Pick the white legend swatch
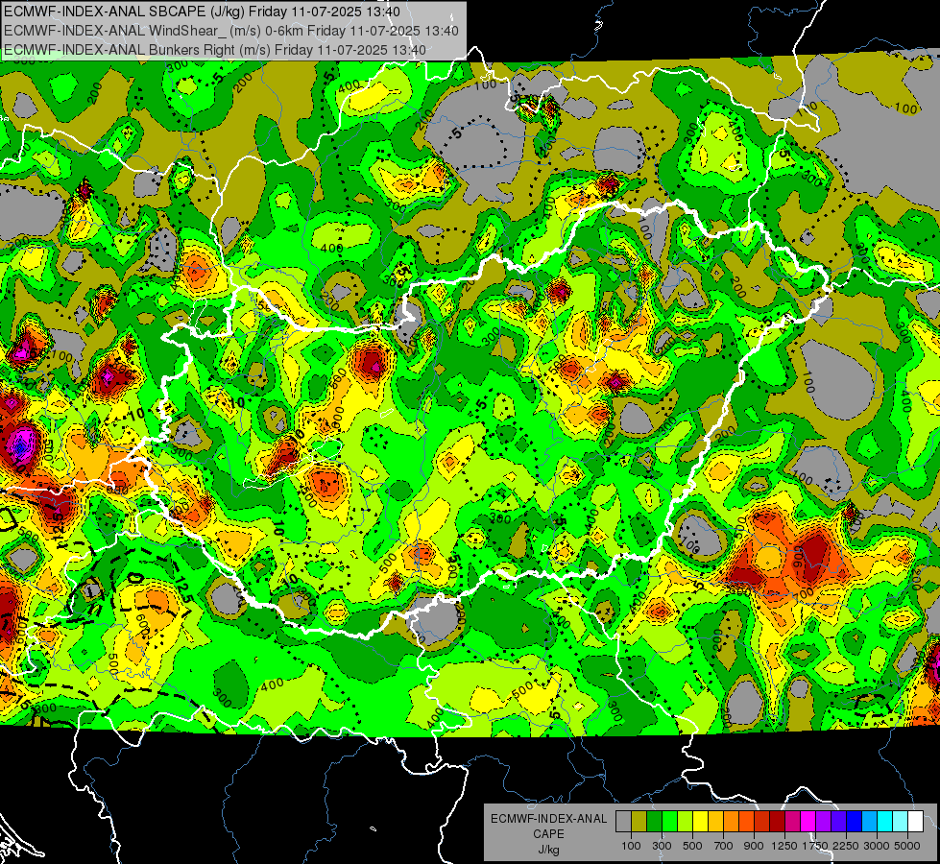Screen dimensions: 940x864 [915, 822]
